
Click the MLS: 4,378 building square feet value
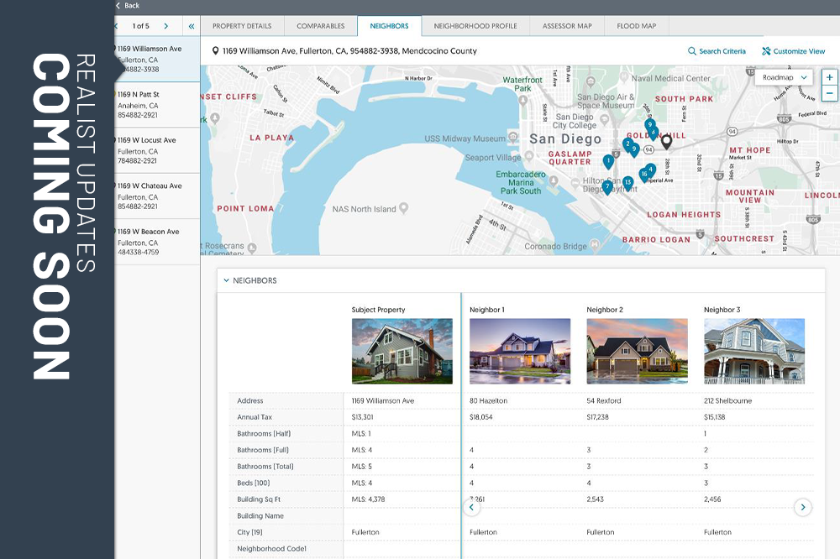369,499
